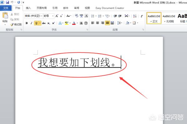Switch to the 视图 (View) tab

(87, 8)
